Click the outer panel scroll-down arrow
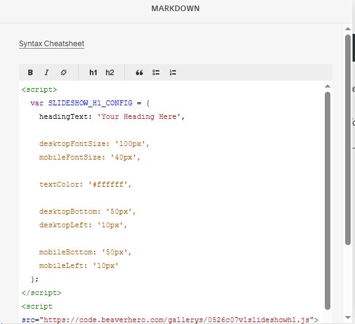The height and width of the screenshot is (324, 355). (x=348, y=317)
